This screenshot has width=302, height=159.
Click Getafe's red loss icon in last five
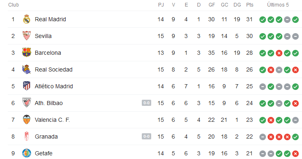pos(295,154)
